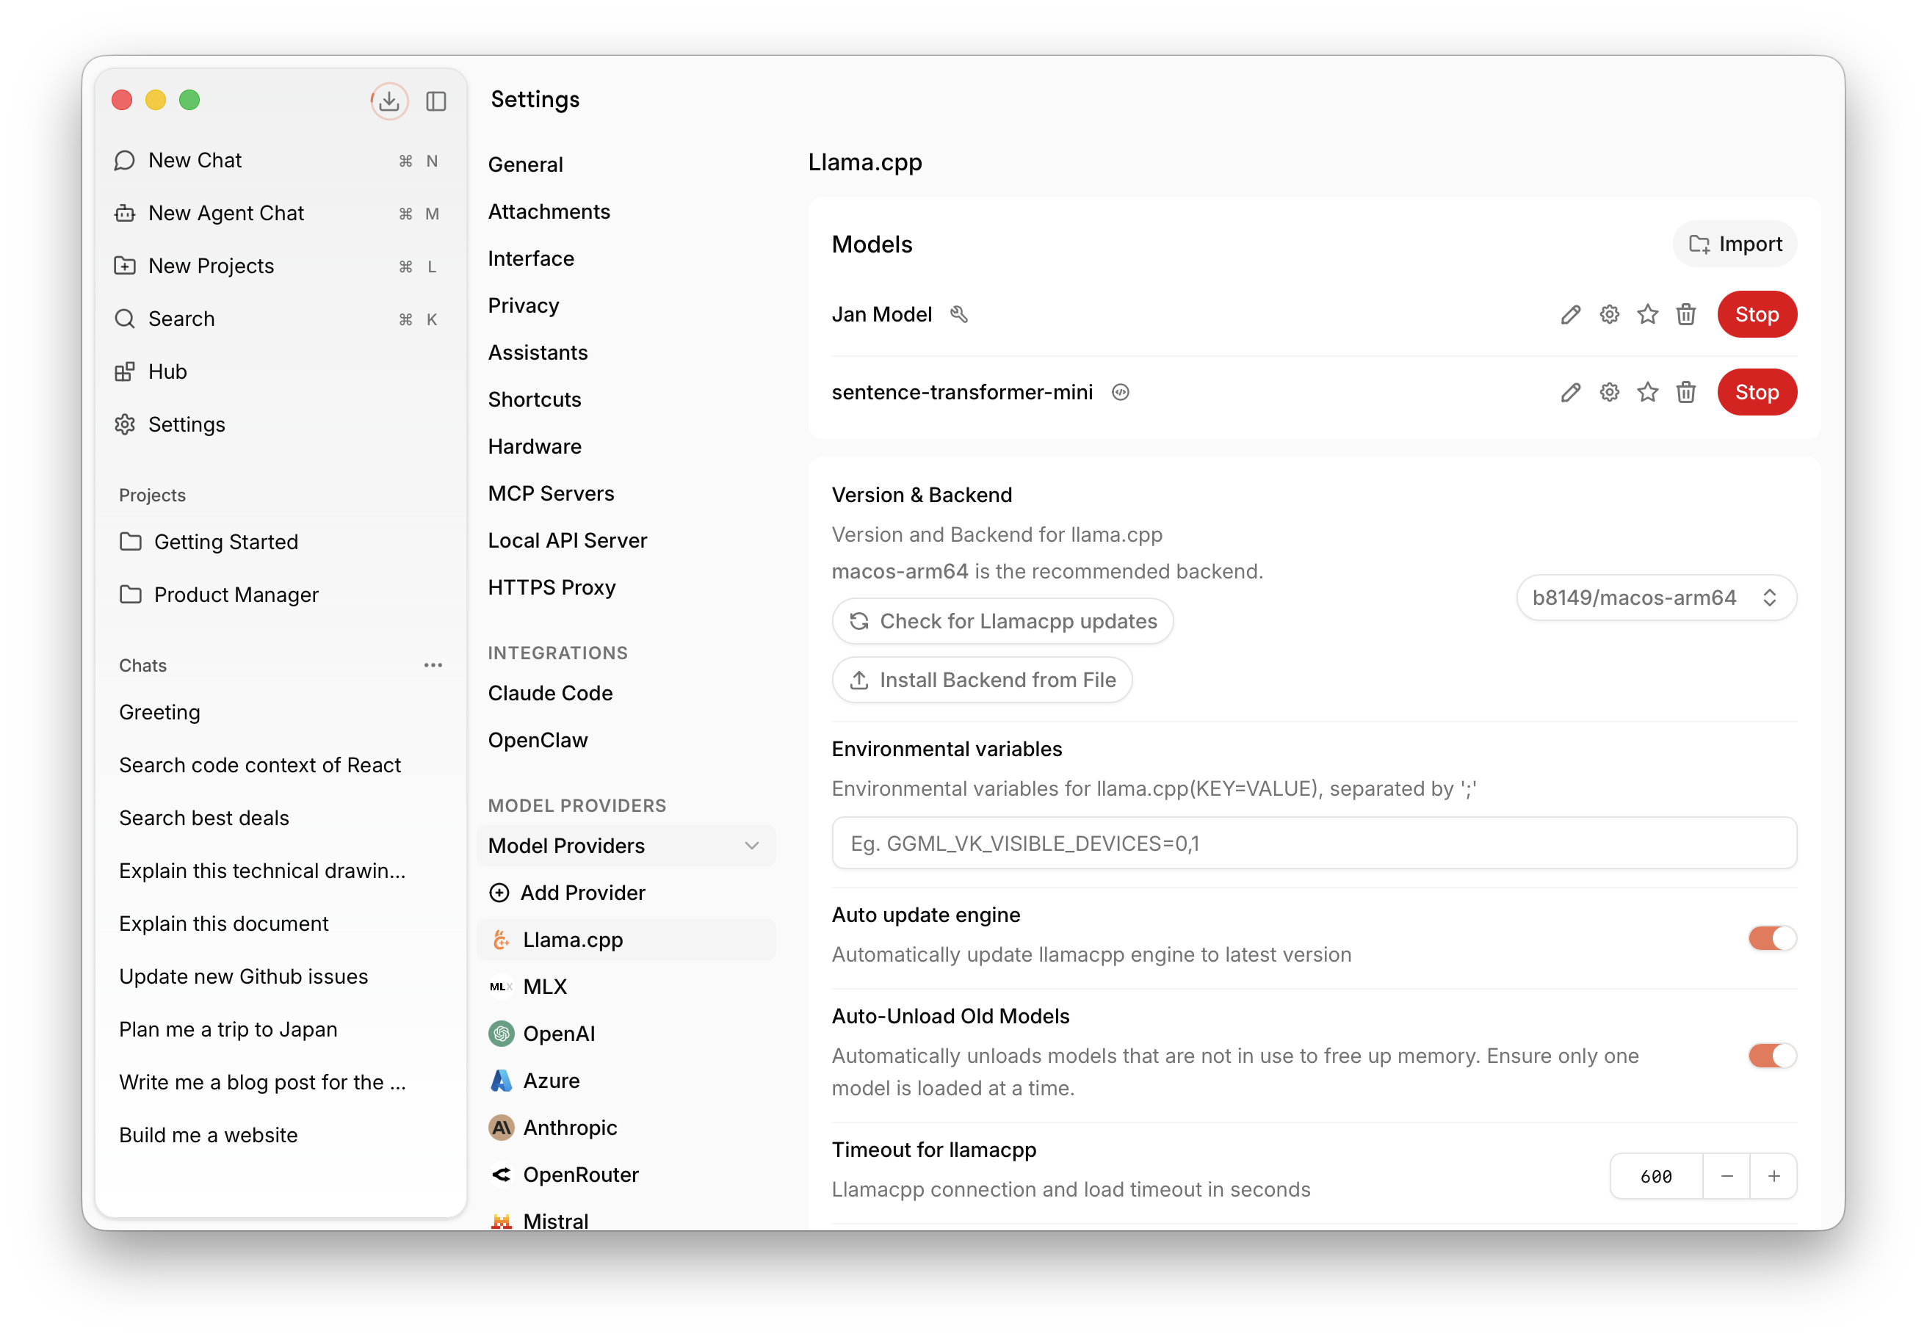The width and height of the screenshot is (1927, 1339).
Task: Click the downloads icon in sidebar header
Action: tap(388, 101)
